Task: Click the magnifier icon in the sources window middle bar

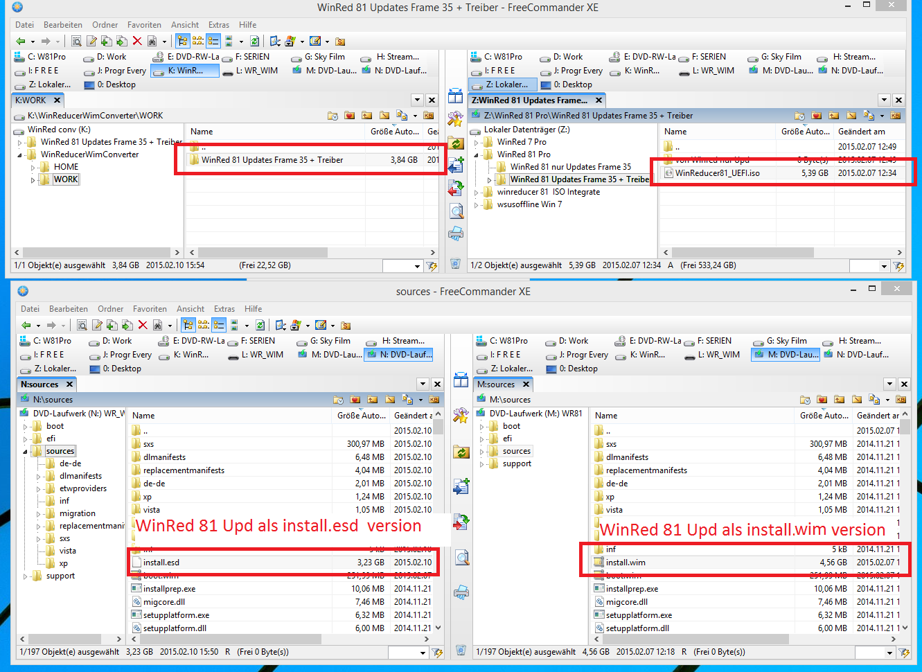Action: coord(461,557)
